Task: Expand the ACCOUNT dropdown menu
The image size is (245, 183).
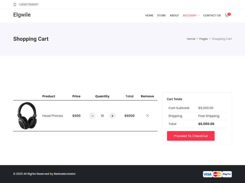Action: click(190, 15)
